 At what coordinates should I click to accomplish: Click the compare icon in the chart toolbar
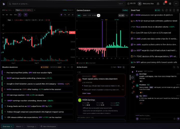[65, 15]
